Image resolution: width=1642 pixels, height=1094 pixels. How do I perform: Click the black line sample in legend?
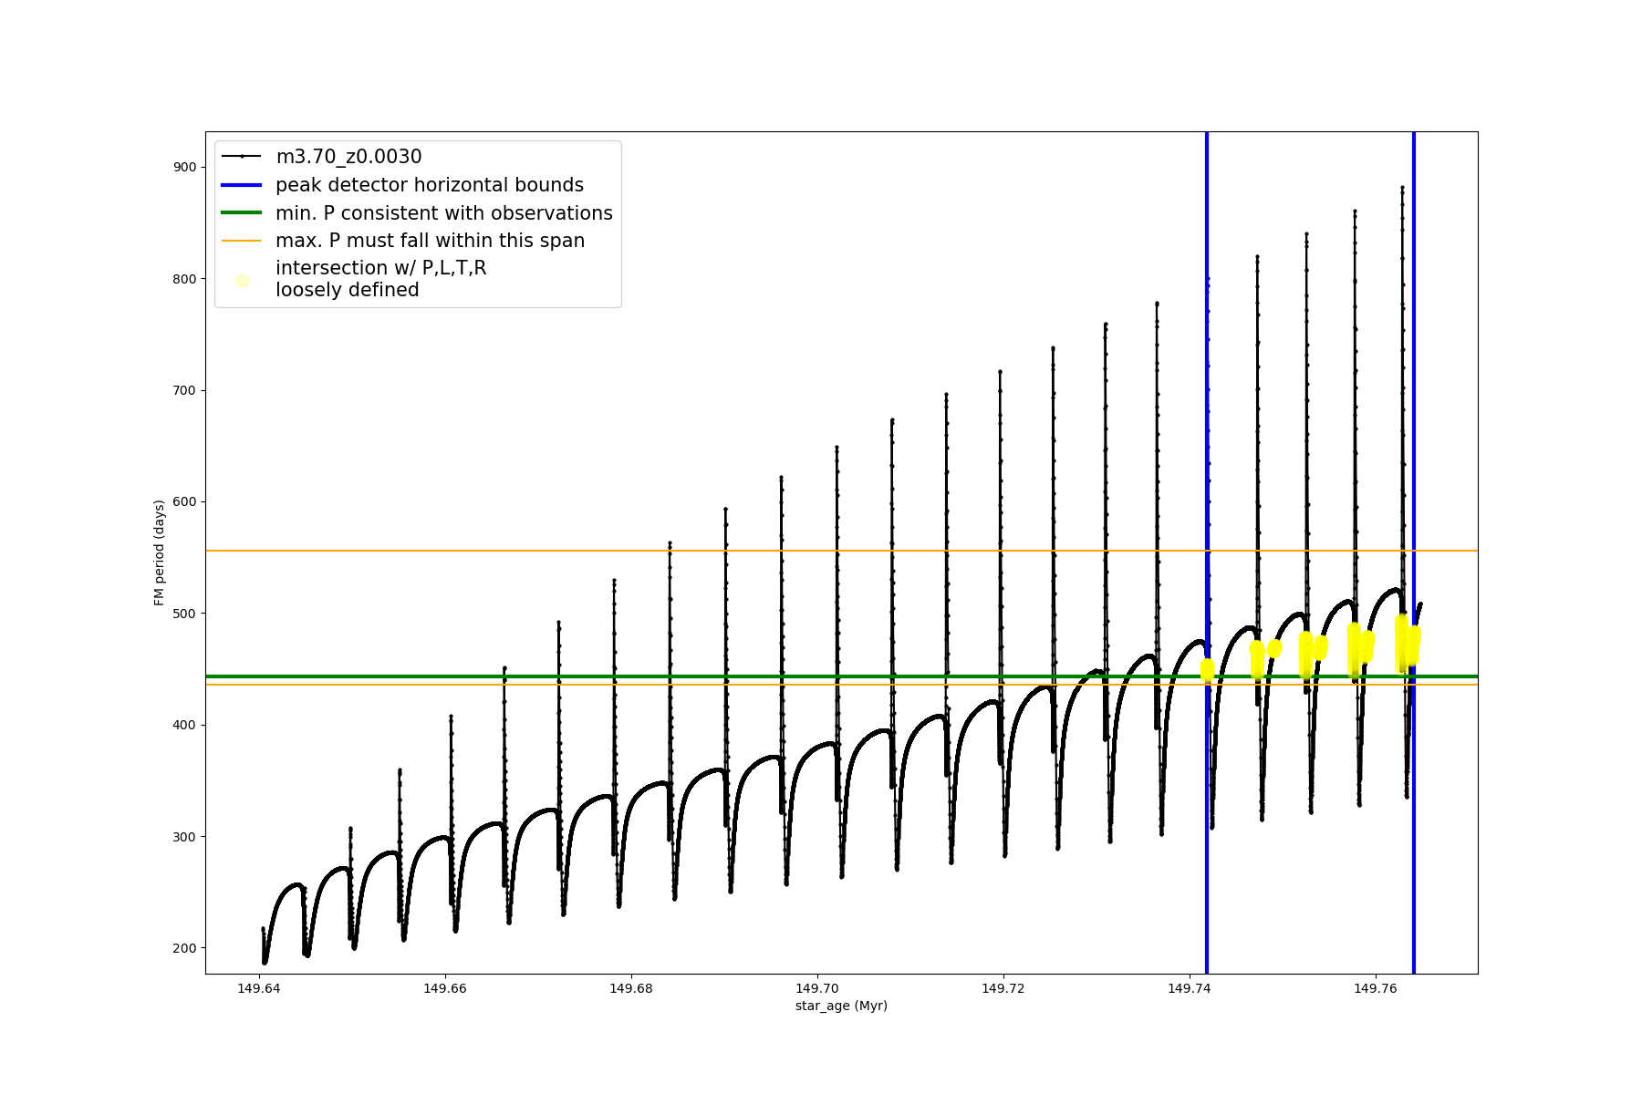[242, 157]
